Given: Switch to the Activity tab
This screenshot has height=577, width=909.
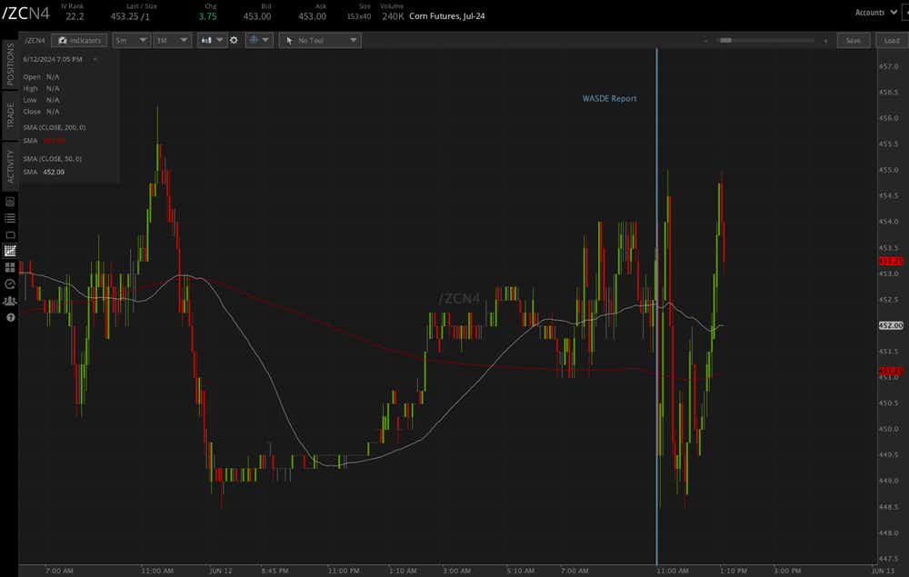Looking at the screenshot, I should [x=10, y=166].
